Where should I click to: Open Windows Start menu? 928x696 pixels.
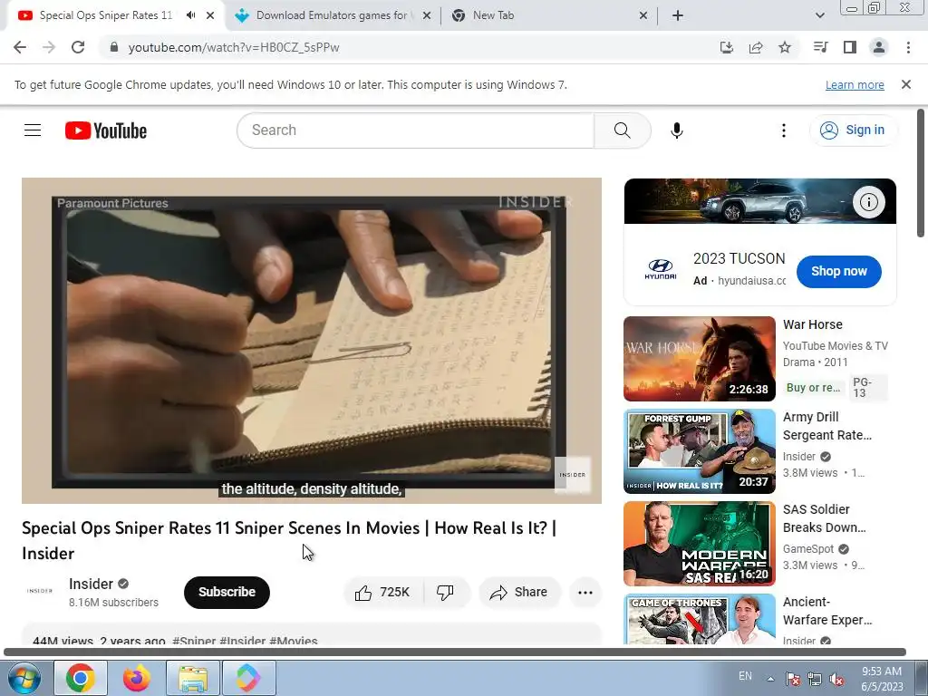(24, 678)
